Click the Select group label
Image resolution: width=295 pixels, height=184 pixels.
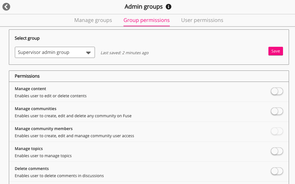[27, 38]
